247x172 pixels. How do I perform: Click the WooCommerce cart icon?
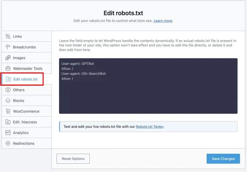pyautogui.click(x=8, y=111)
